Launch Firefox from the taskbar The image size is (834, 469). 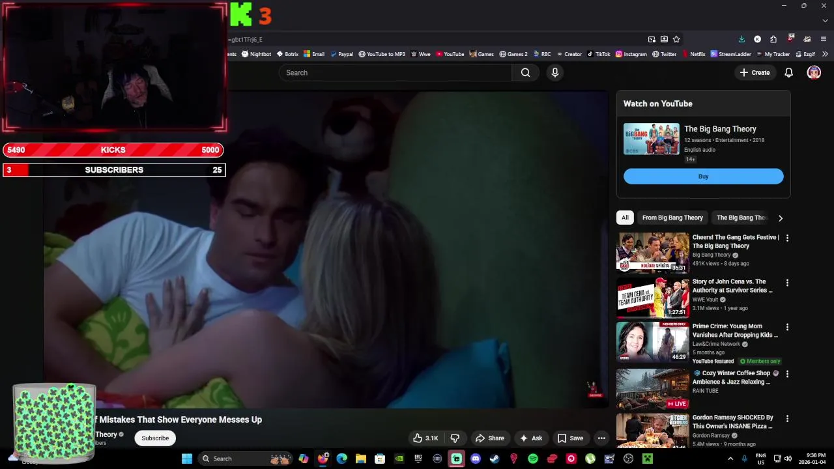(x=323, y=459)
